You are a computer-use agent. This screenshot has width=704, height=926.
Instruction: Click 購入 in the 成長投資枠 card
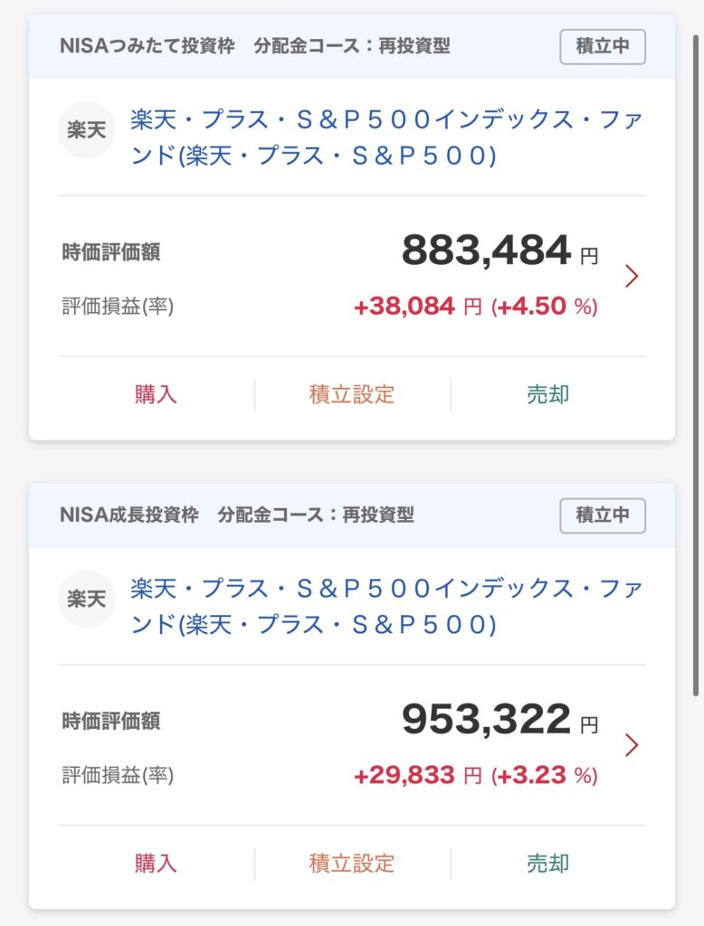click(x=156, y=864)
